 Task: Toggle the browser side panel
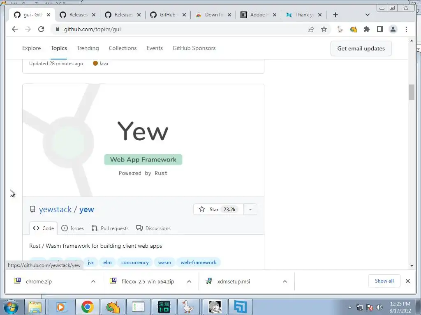point(379,29)
